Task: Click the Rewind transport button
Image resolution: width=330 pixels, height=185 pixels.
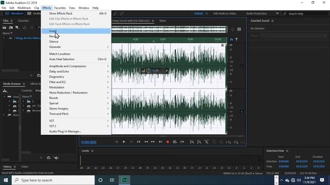Action: coord(146,142)
